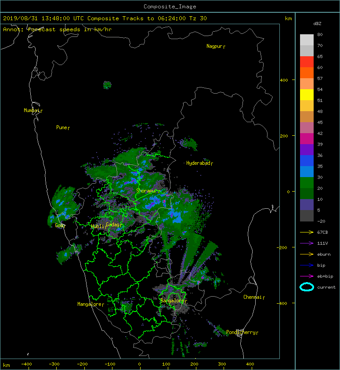Click the Hubli city label

click(x=98, y=226)
